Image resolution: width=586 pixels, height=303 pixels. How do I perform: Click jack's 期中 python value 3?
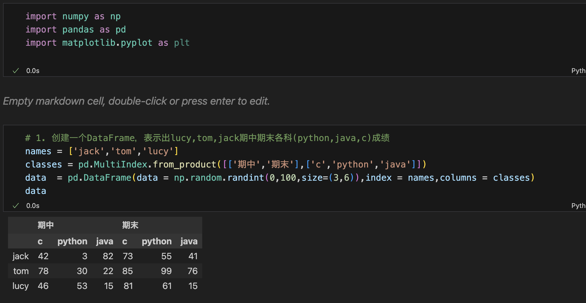click(x=85, y=256)
